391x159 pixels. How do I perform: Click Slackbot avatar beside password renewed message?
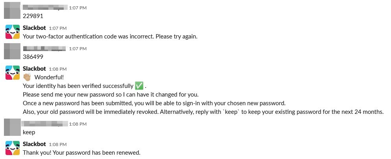(x=13, y=148)
